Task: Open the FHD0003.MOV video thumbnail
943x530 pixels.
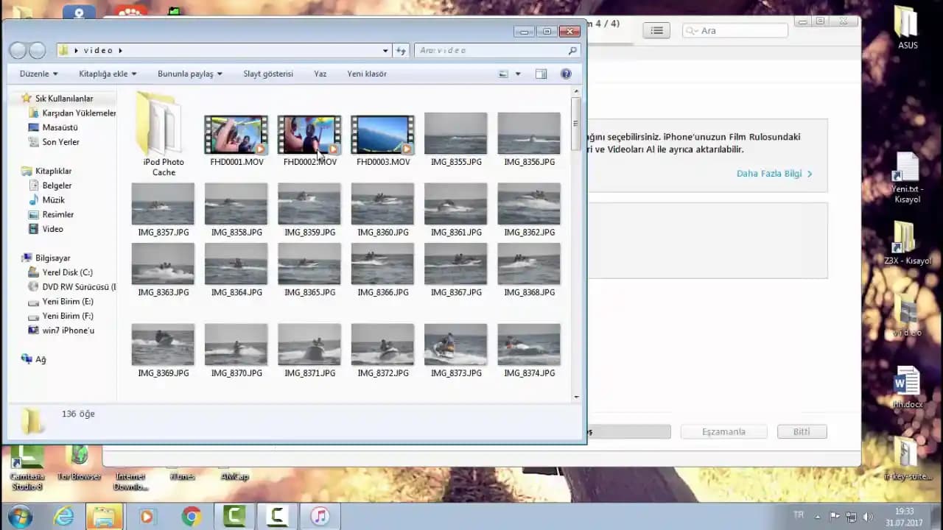Action: 382,133
